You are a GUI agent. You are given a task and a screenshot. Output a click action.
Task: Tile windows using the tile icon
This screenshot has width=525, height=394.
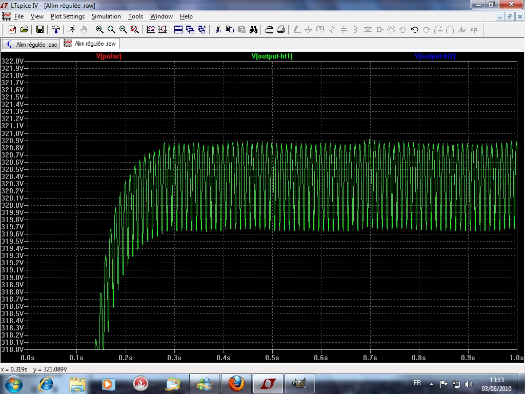pyautogui.click(x=178, y=30)
